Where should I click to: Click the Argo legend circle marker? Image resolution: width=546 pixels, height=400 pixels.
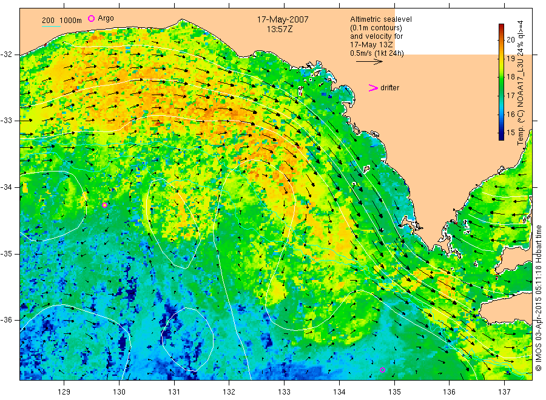(91, 18)
